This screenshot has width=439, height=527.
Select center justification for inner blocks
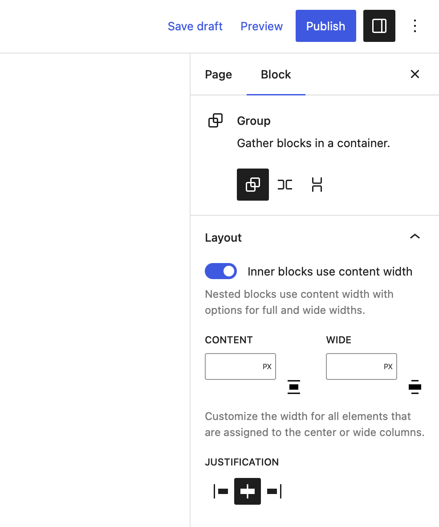(x=247, y=491)
